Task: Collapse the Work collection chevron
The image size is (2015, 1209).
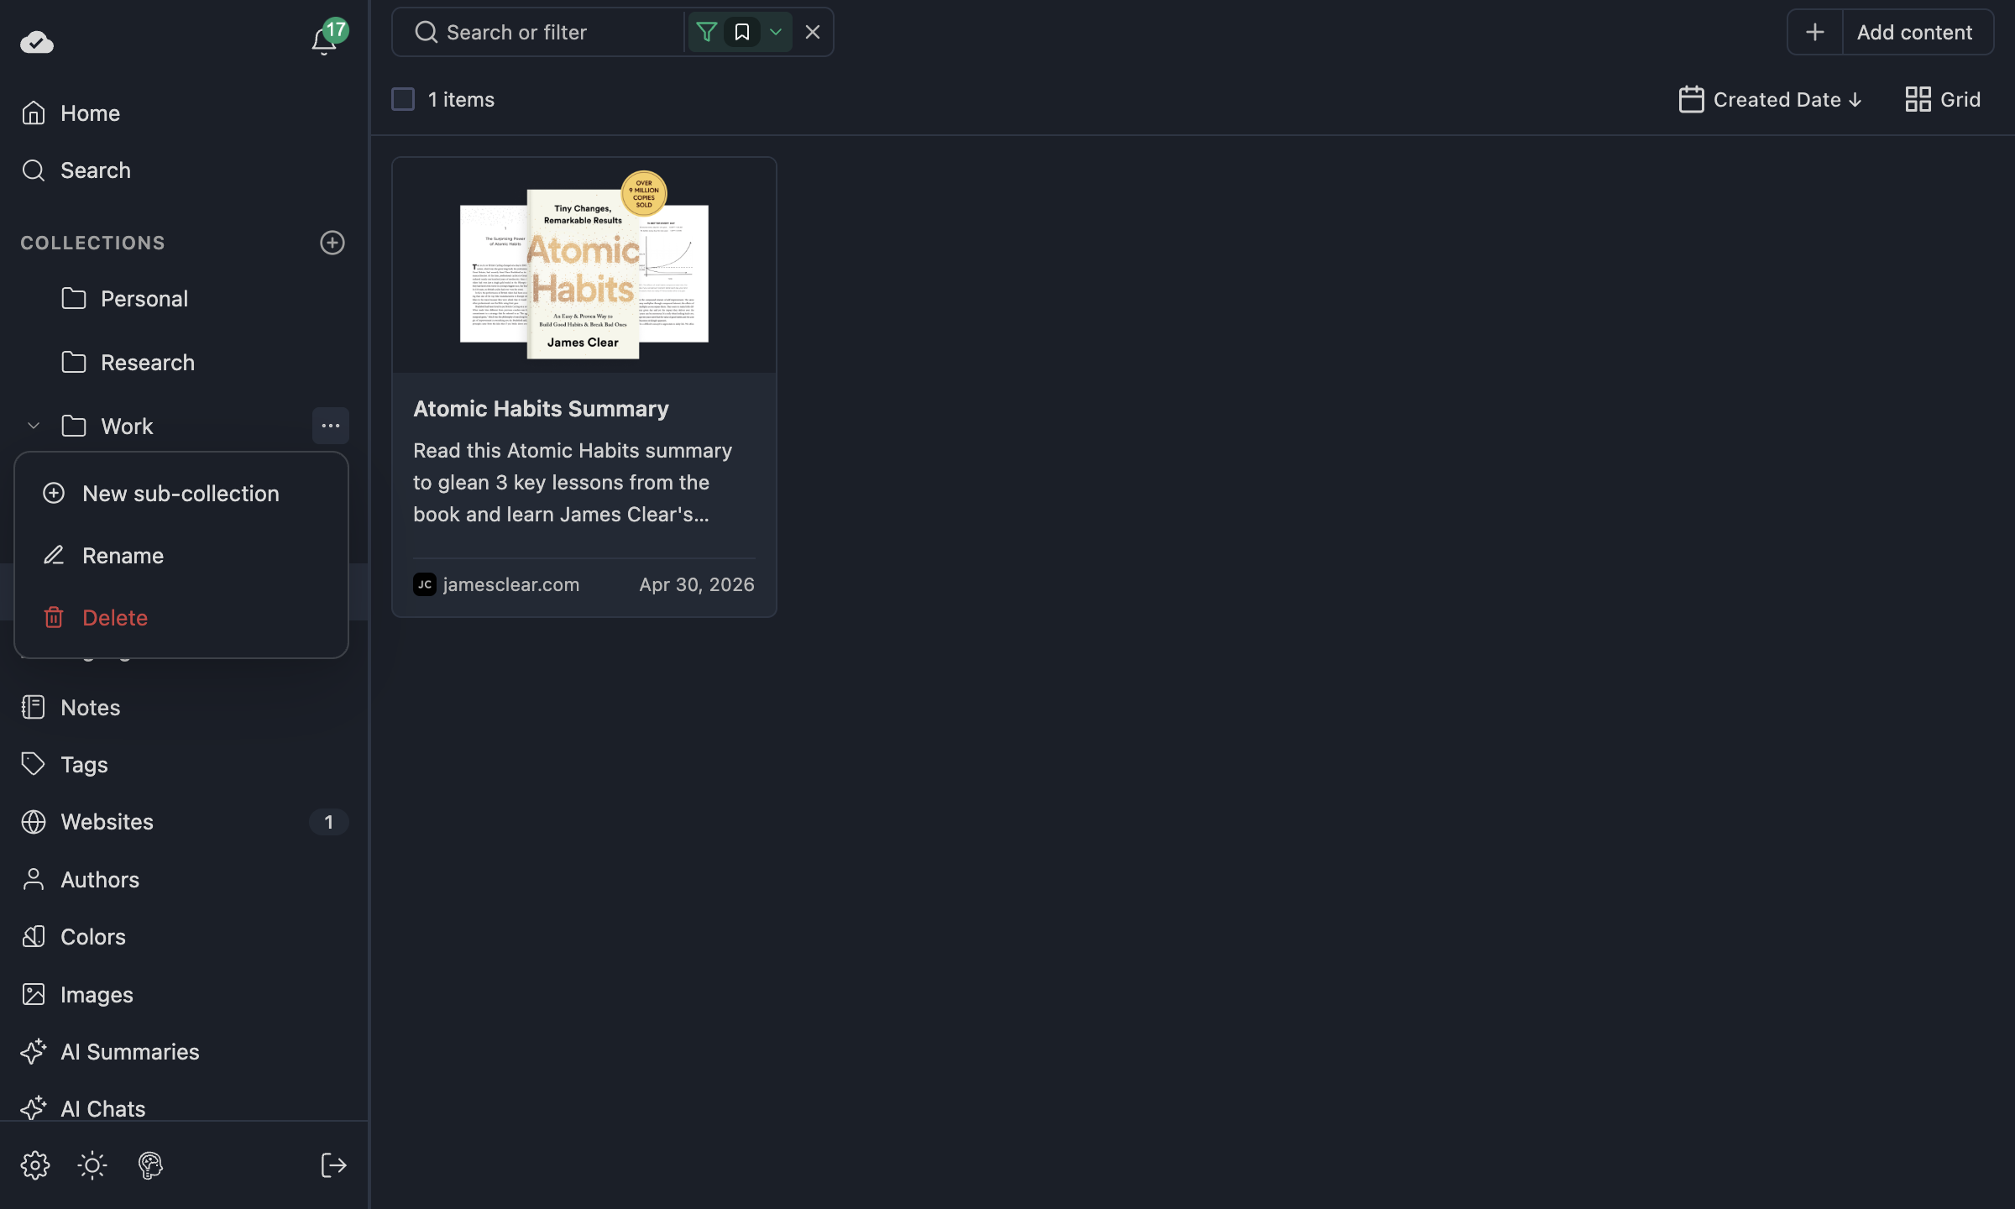Action: click(34, 427)
